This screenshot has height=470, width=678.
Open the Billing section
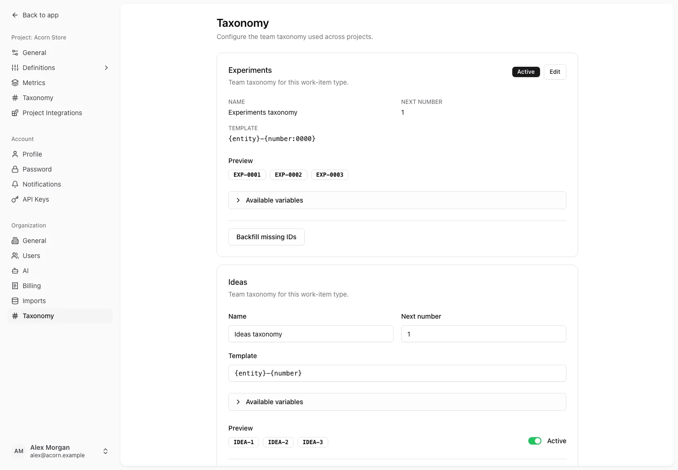pyautogui.click(x=60, y=286)
